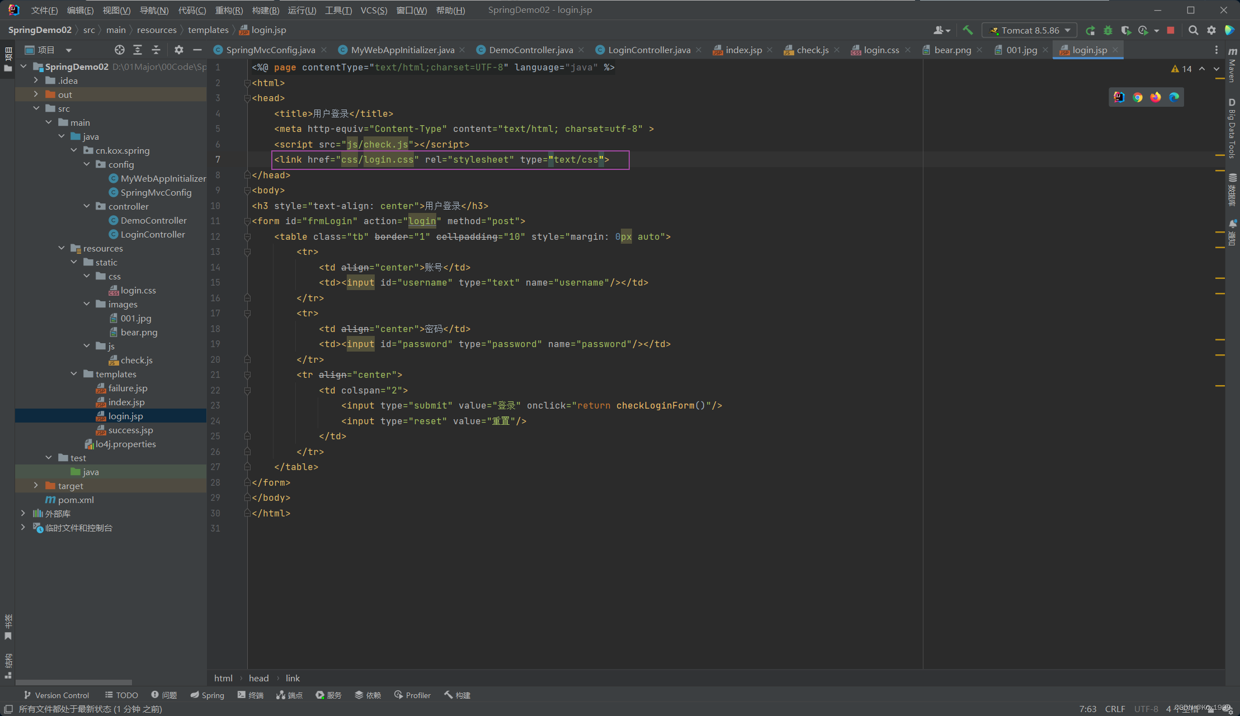The width and height of the screenshot is (1240, 716).
Task: Open IDE settings gear in top toolbar
Action: point(1211,30)
